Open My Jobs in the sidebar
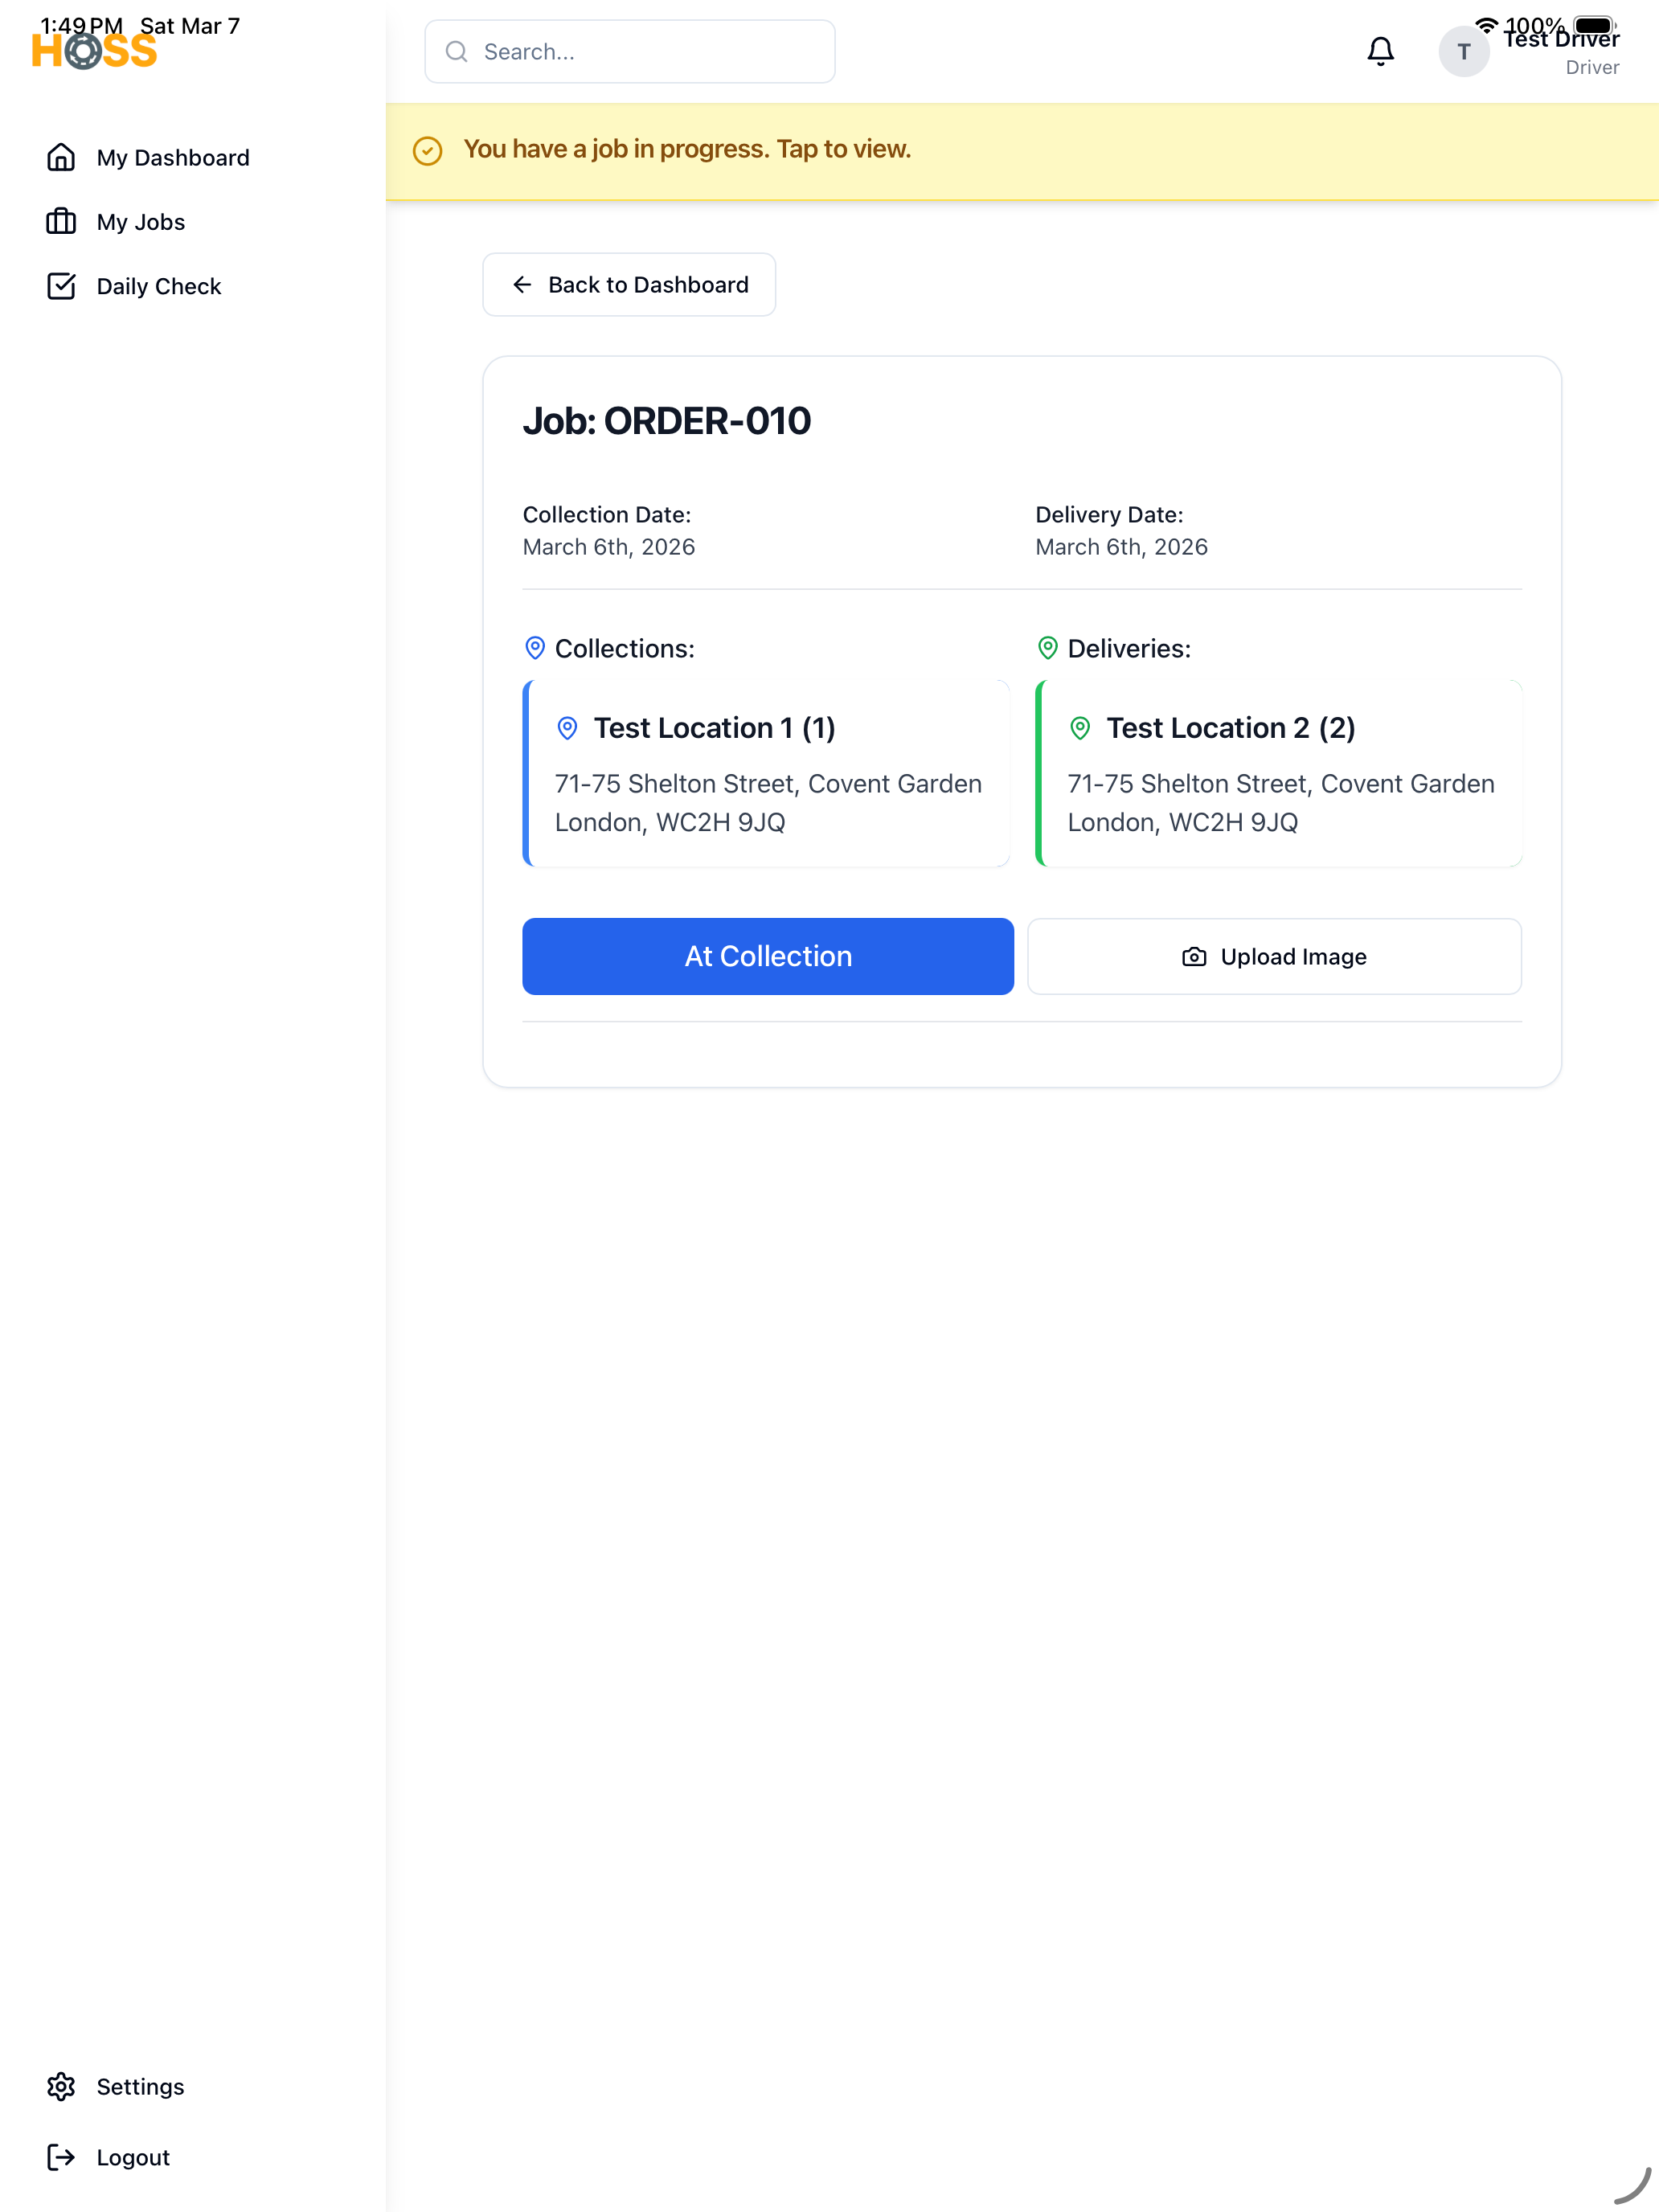The width and height of the screenshot is (1659, 2212). click(x=141, y=222)
